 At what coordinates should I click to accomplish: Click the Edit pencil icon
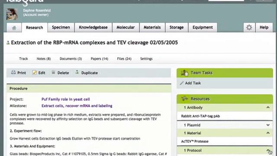pyautogui.click(x=35, y=72)
